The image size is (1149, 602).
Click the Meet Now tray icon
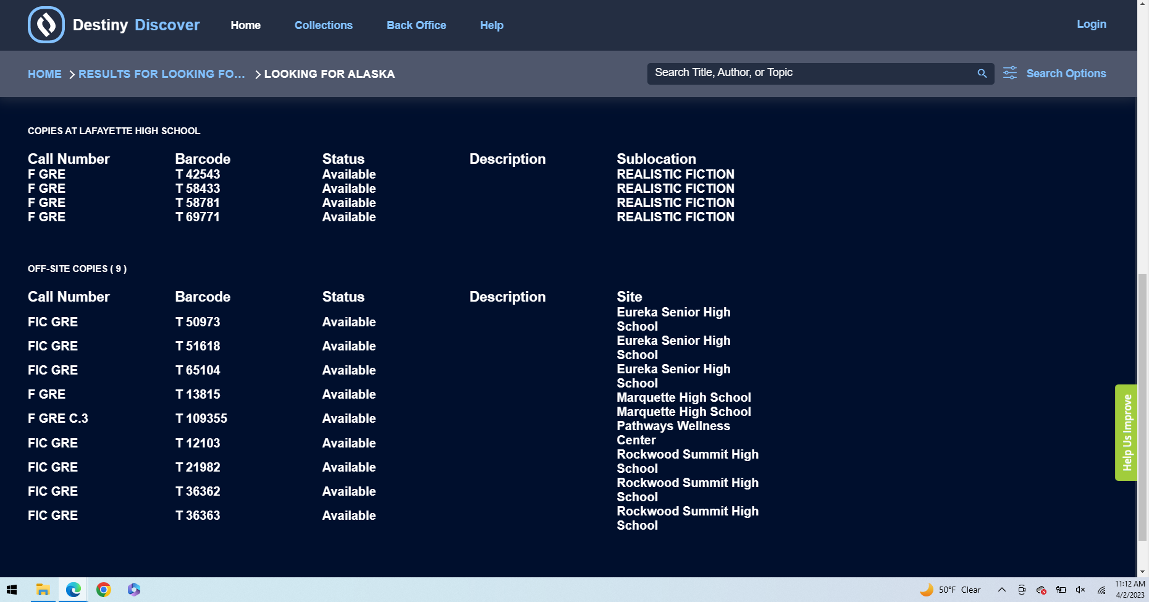1022,590
